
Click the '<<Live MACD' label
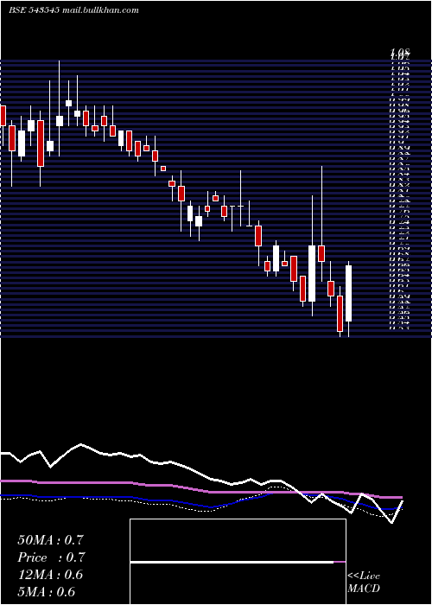coord(364,583)
